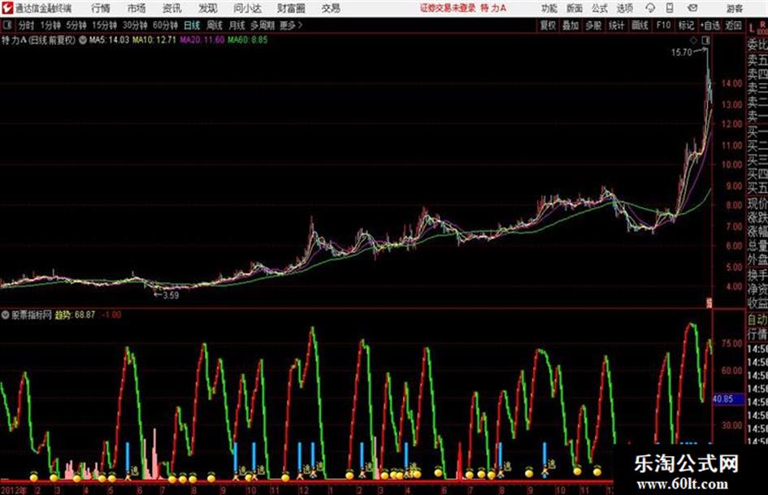Click the +自选 add to watchlist button
The height and width of the screenshot is (495, 768).
710,25
